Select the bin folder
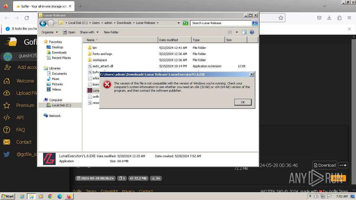Screen dimensions: 356x200 pos(95,48)
